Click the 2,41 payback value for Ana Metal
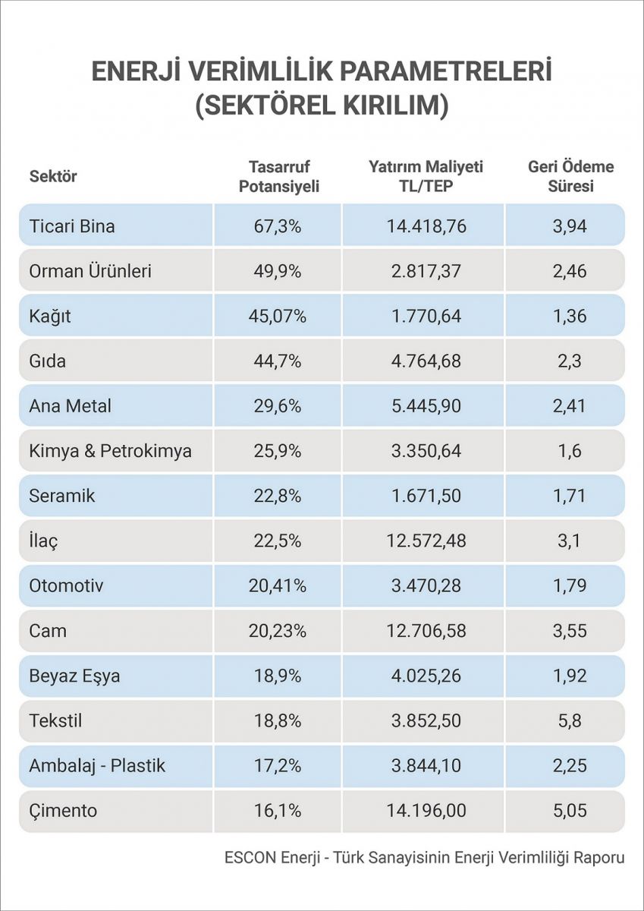The height and width of the screenshot is (911, 644). 570,406
